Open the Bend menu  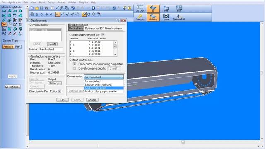[x=42, y=2]
